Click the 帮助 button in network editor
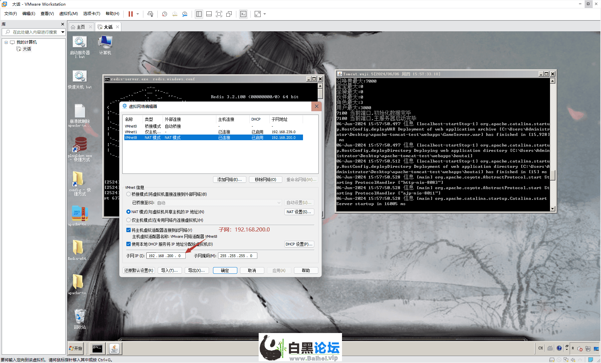Image resolution: width=601 pixels, height=363 pixels. (x=306, y=270)
